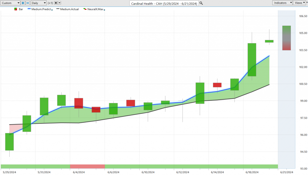Click the black plus forecast increment button
The image size is (308, 175).
(55, 3)
